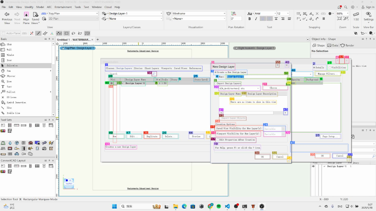Choose the Callout tool
Image resolution: width=376 pixels, height=211 pixels.
[11, 92]
